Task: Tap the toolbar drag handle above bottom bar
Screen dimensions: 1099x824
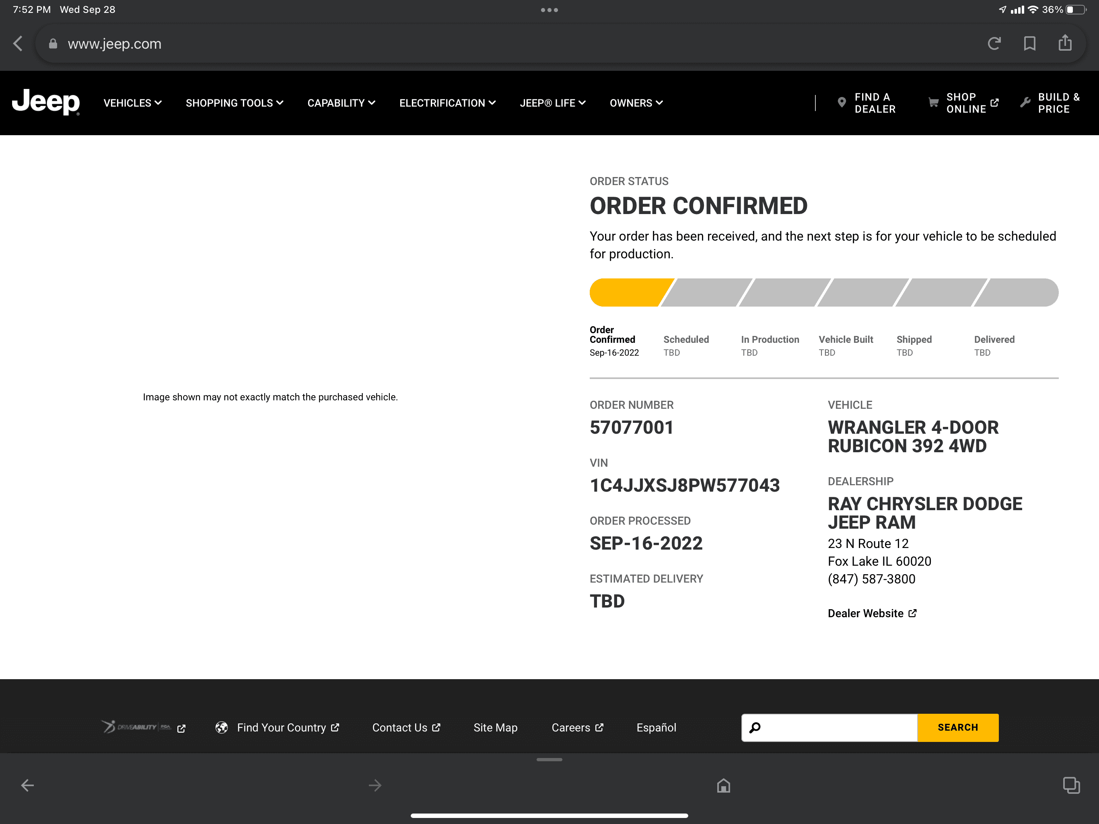Action: (549, 759)
